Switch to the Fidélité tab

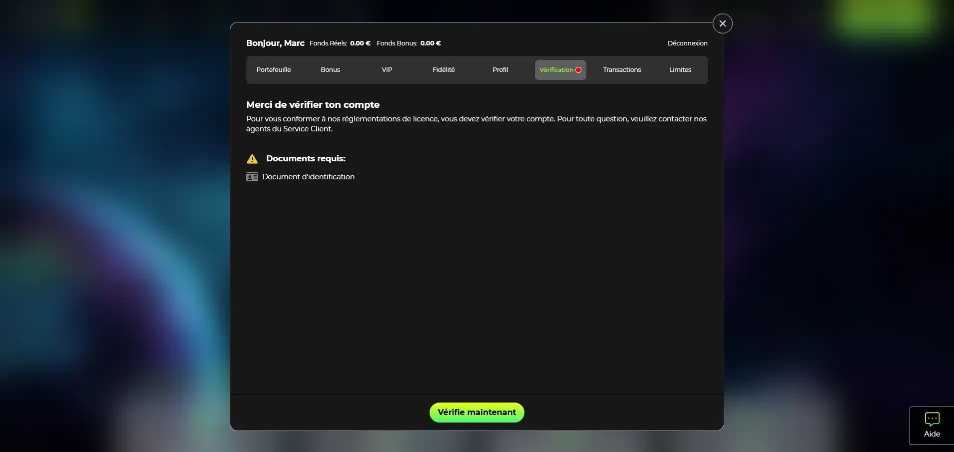coord(444,70)
